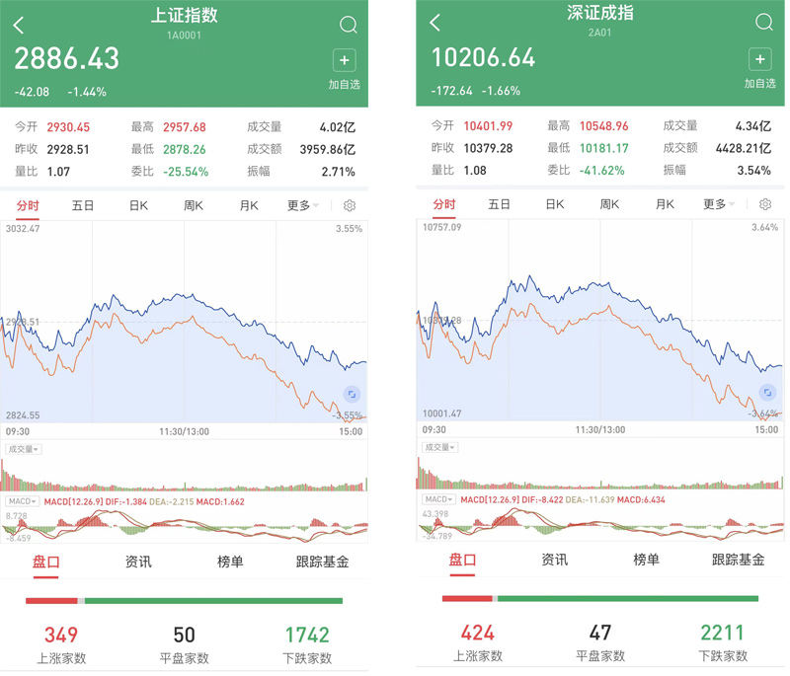Open 盘口 tab under 上证指数
Viewport: 790px width, 676px height.
[x=45, y=562]
